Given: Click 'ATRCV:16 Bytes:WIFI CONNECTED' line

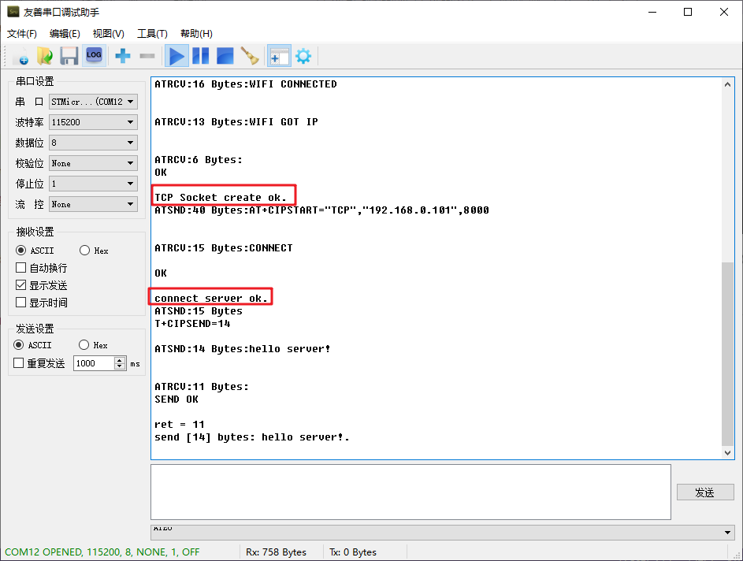Looking at the screenshot, I should pyautogui.click(x=246, y=84).
